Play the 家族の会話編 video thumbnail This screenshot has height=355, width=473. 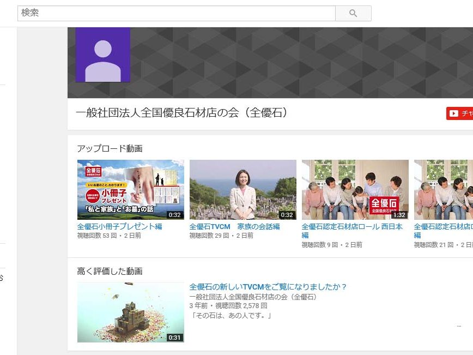click(243, 190)
